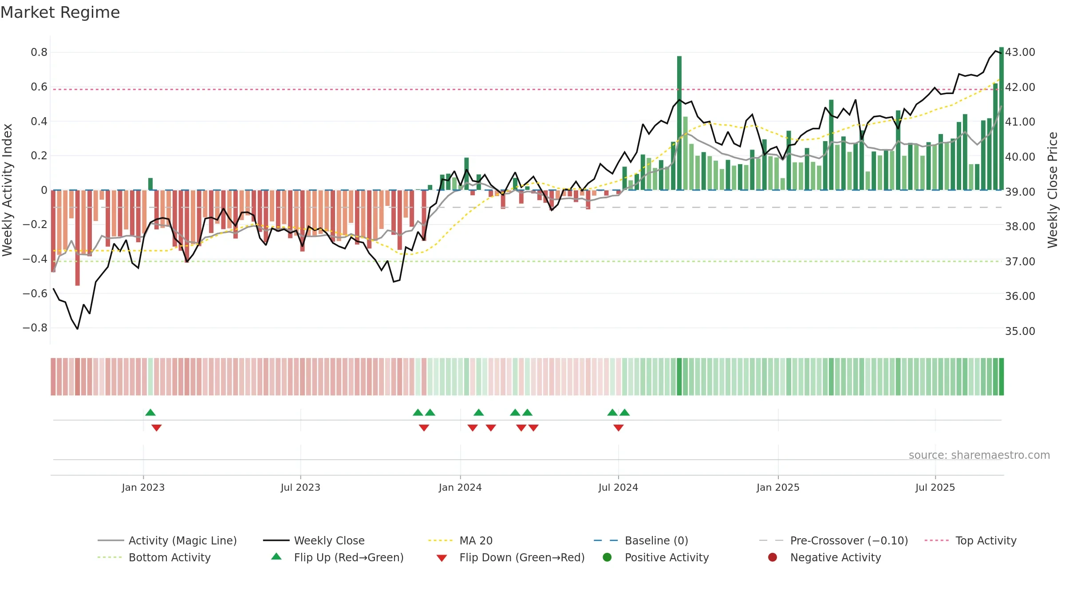
Task: Click the source: sharemaestro.com text
Action: coord(979,455)
